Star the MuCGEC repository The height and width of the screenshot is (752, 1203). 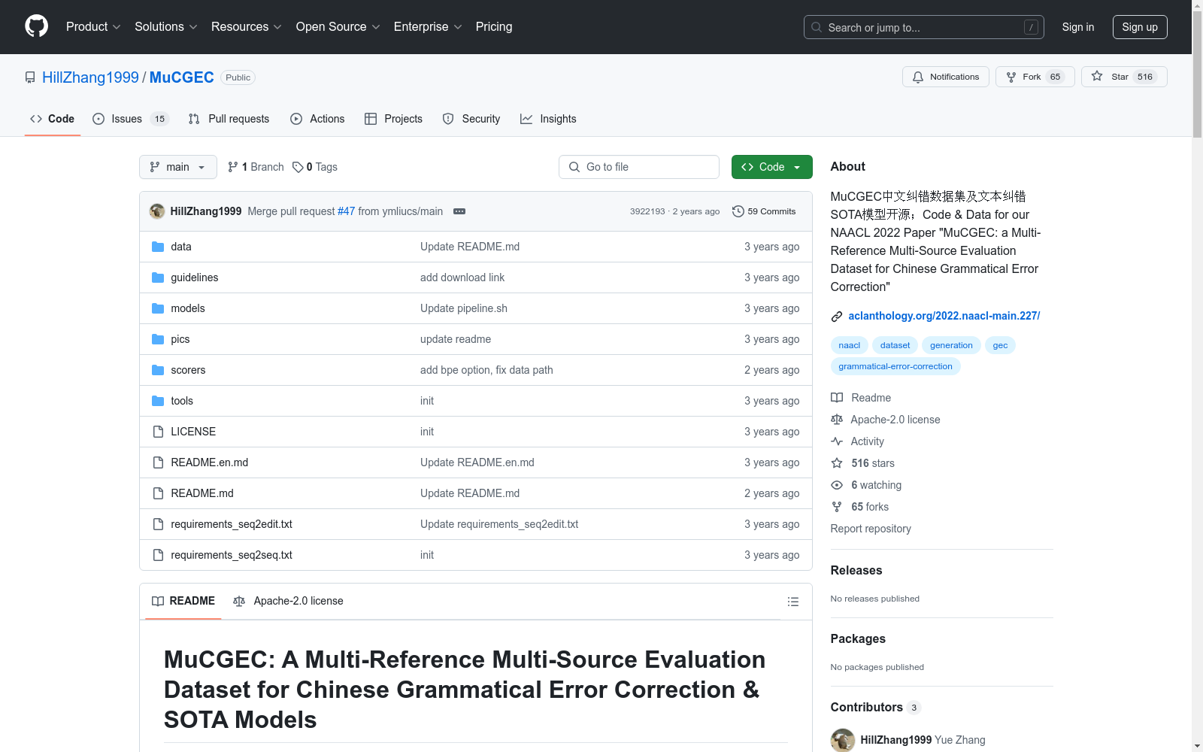point(1124,77)
